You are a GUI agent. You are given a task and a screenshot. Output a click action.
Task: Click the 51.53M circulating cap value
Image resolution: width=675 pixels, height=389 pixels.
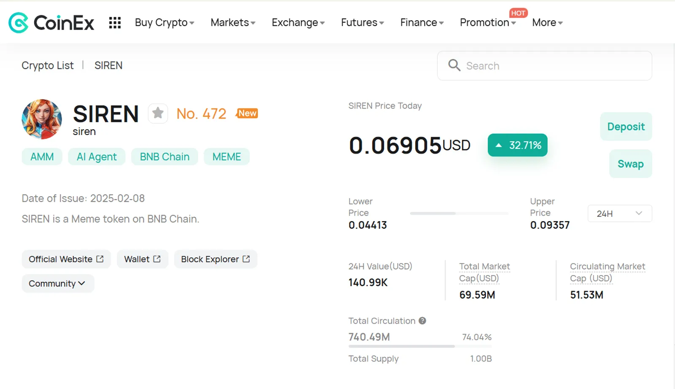pos(586,295)
